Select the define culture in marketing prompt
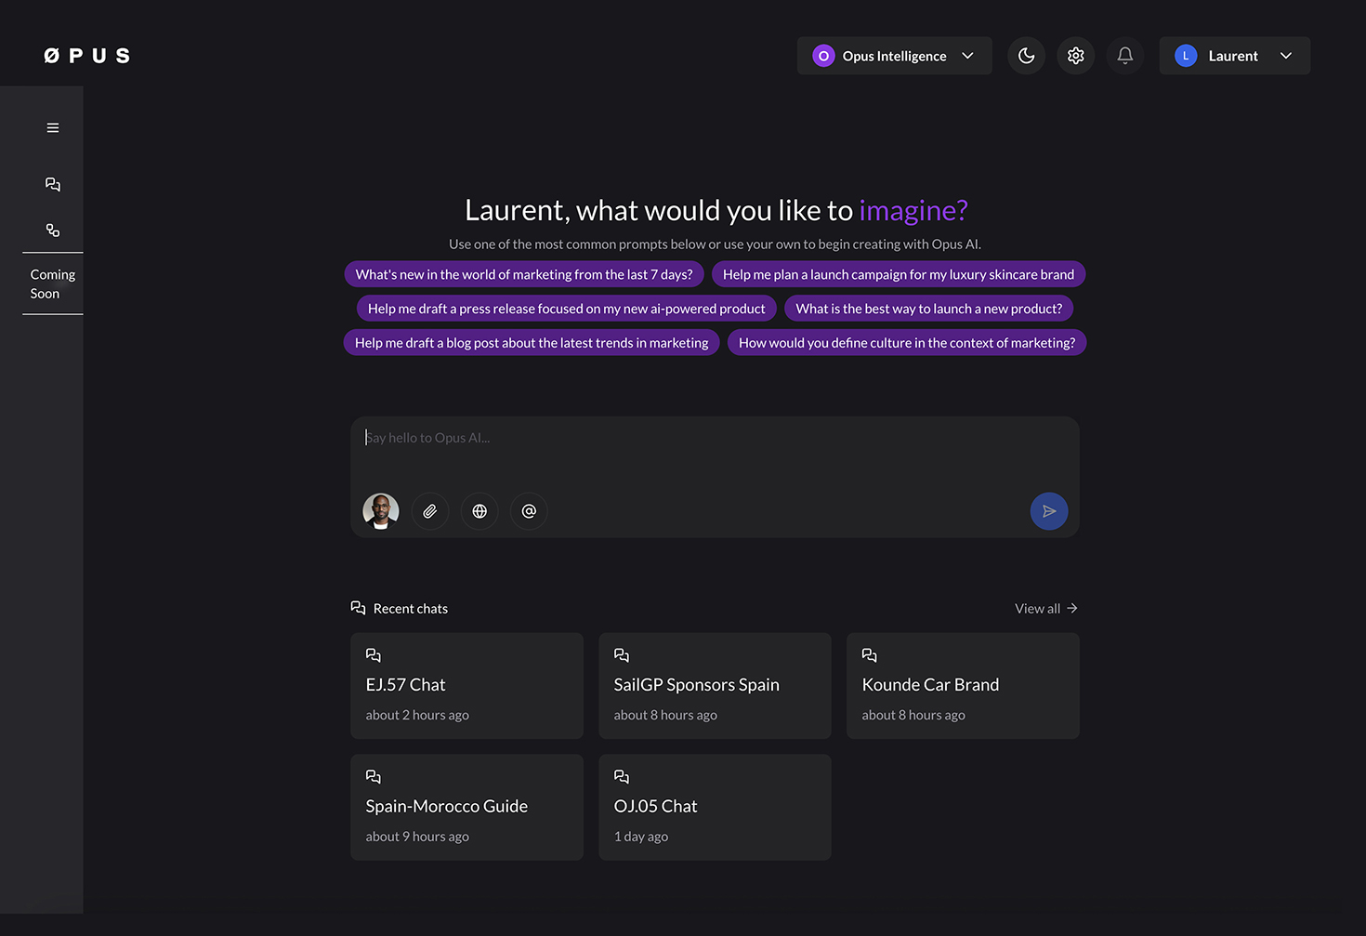Image resolution: width=1366 pixels, height=936 pixels. [x=907, y=343]
